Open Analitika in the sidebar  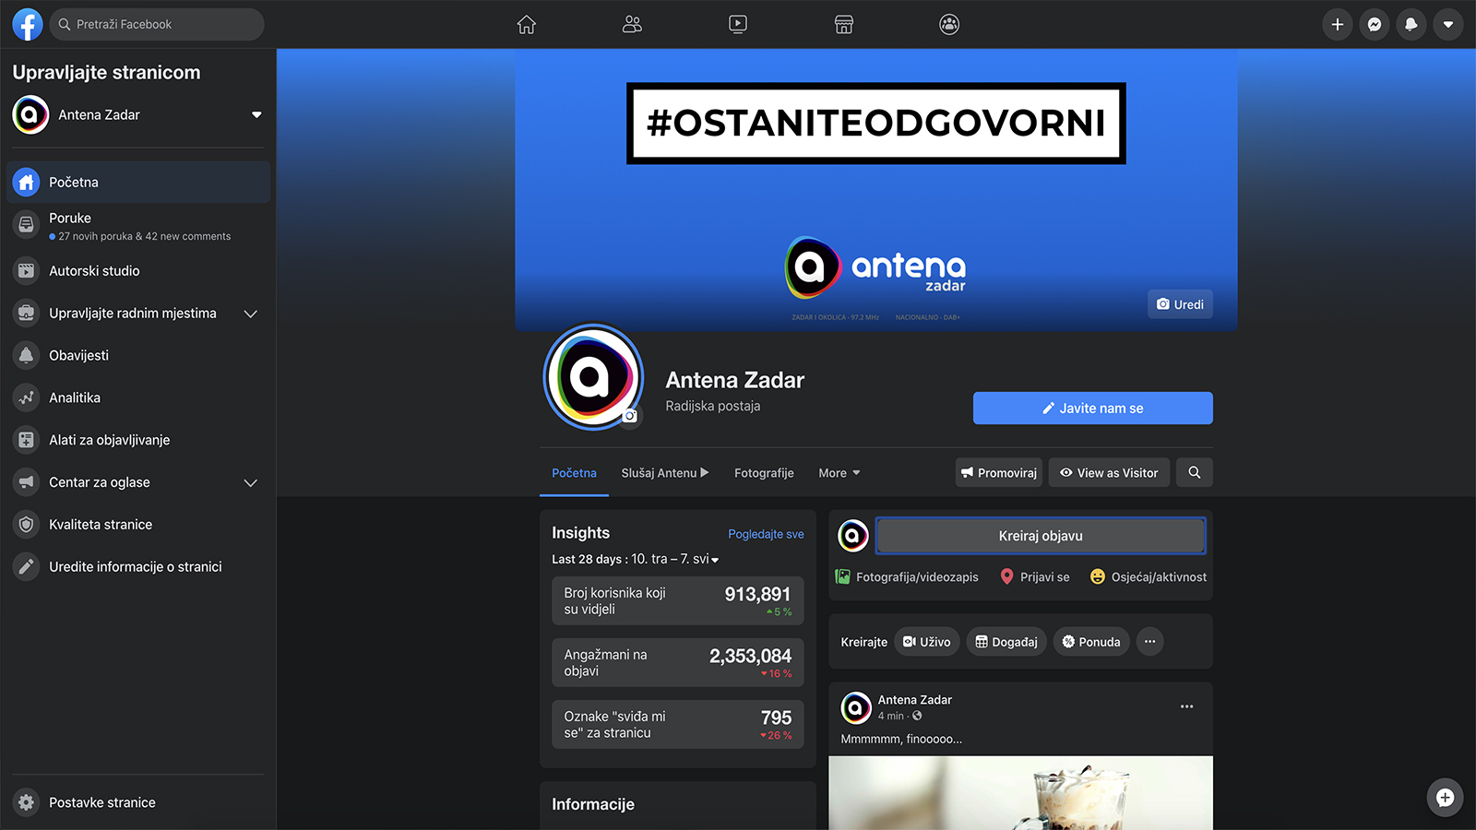coord(138,397)
